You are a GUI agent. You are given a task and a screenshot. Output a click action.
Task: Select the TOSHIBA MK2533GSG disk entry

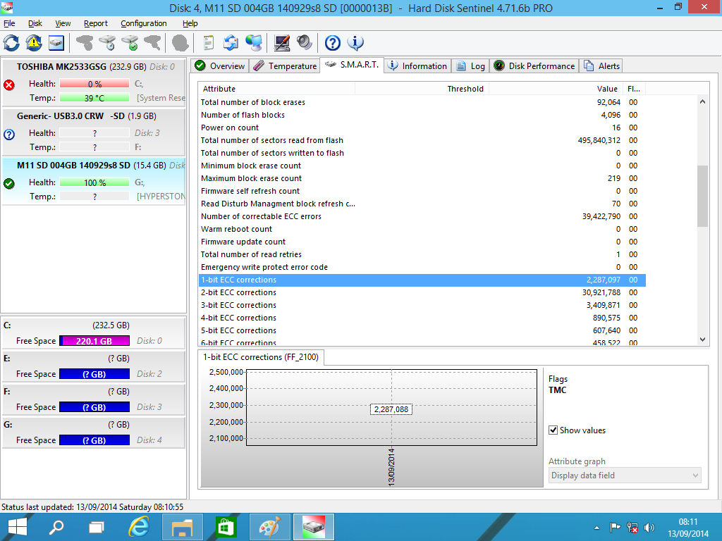pos(94,82)
